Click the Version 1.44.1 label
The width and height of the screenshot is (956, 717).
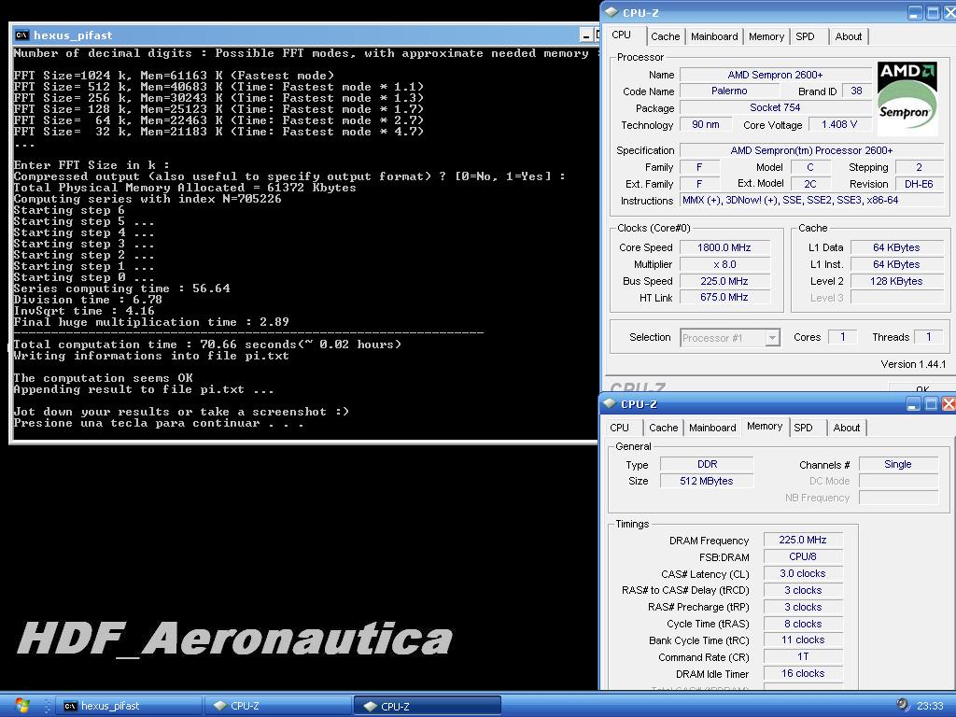point(913,365)
